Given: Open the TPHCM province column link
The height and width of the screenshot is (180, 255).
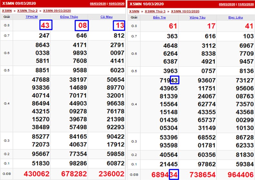Looking at the screenshot, I should click(32, 17).
